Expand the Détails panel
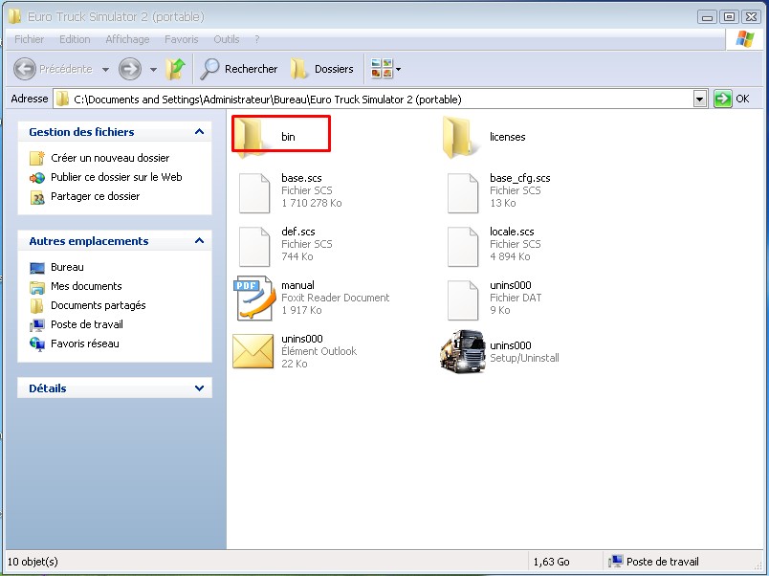 point(199,388)
